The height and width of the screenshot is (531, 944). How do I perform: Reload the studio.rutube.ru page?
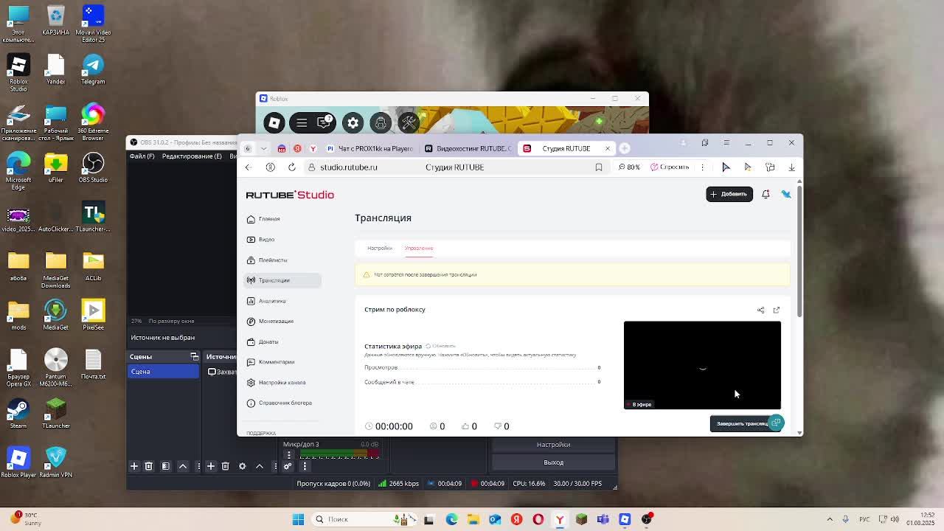pos(292,167)
